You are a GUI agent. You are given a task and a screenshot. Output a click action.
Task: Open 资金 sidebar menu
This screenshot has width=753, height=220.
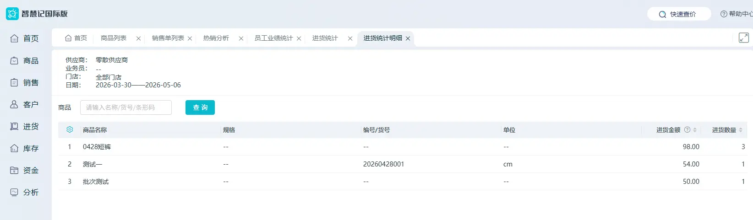[x=25, y=171]
